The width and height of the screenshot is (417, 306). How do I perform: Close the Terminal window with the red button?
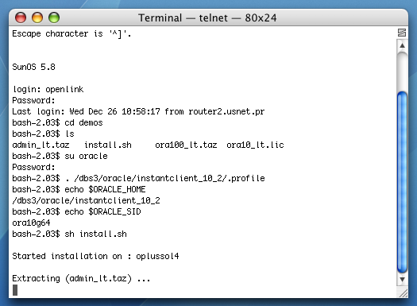point(21,17)
